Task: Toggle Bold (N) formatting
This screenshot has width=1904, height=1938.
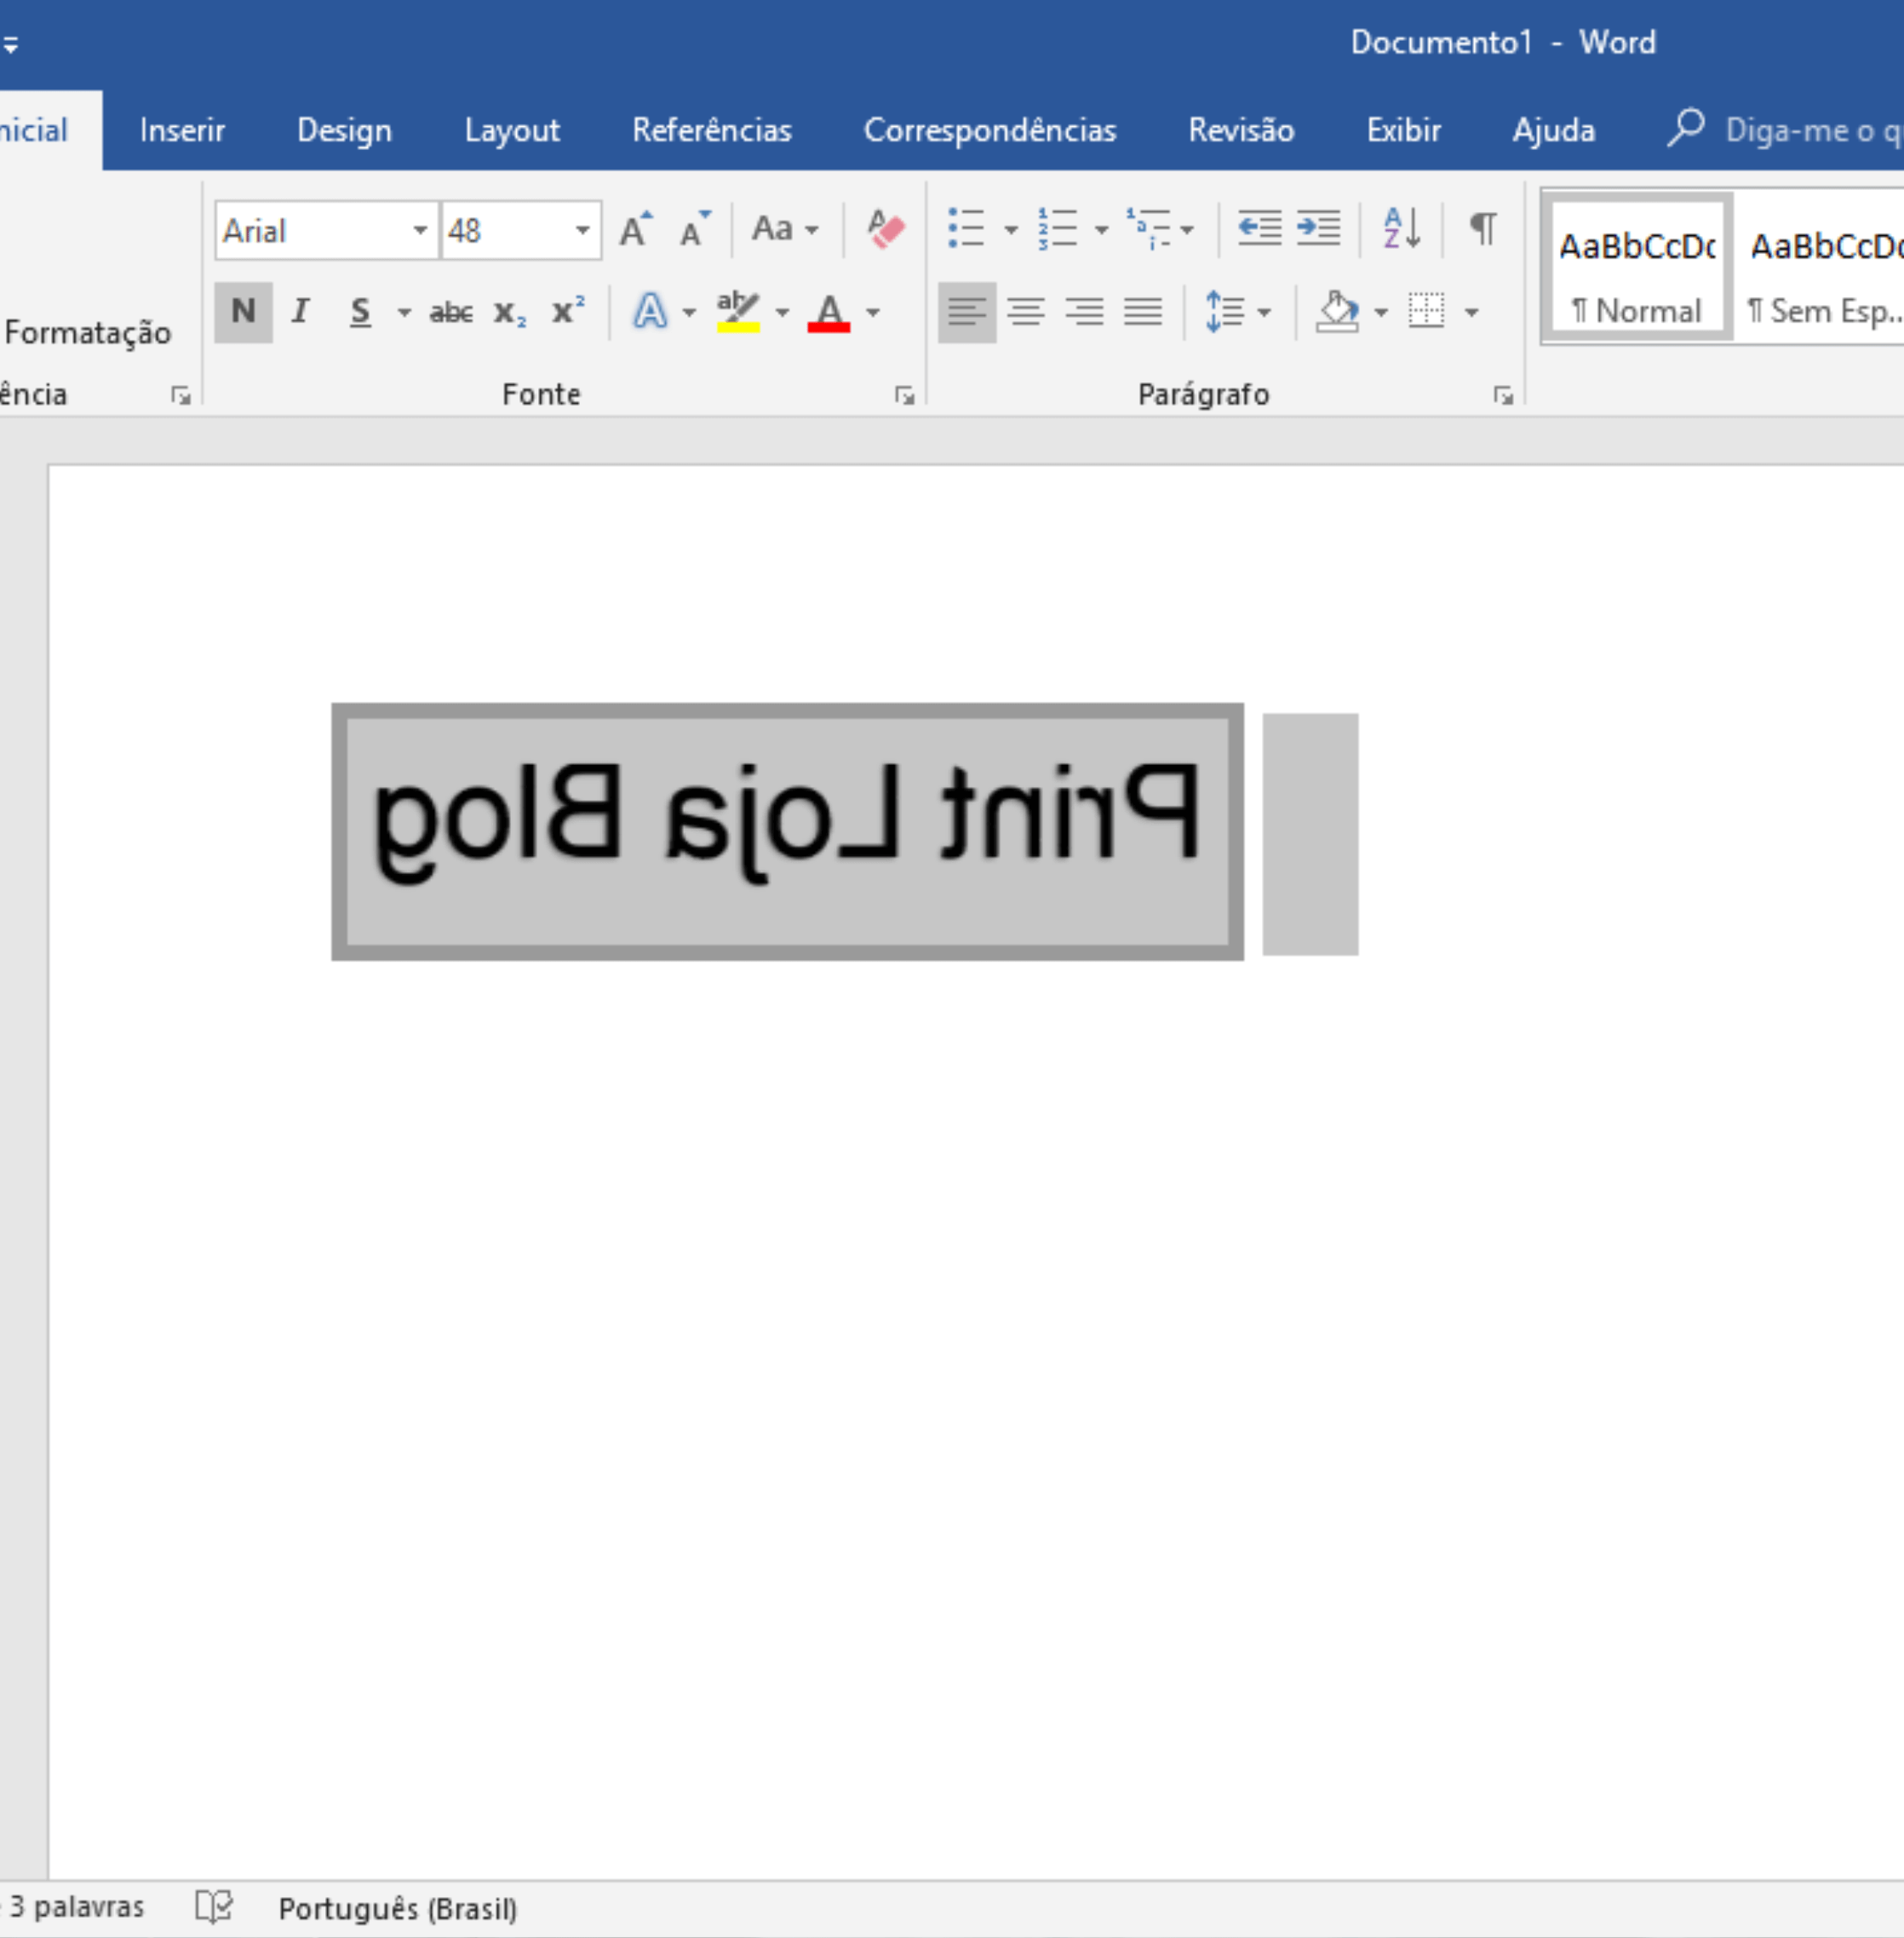Action: pyautogui.click(x=243, y=312)
